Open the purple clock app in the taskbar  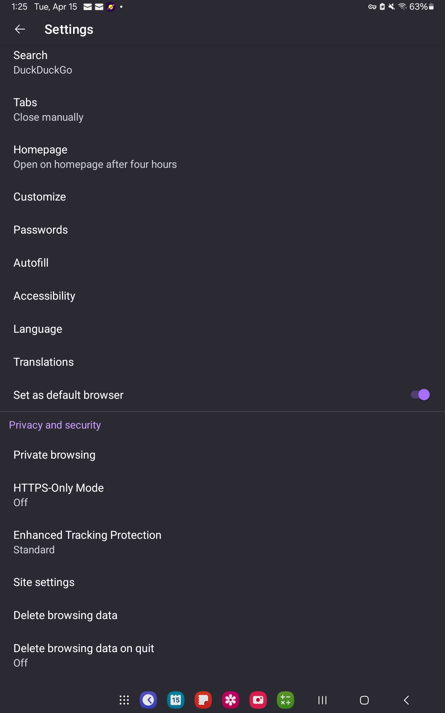click(148, 700)
